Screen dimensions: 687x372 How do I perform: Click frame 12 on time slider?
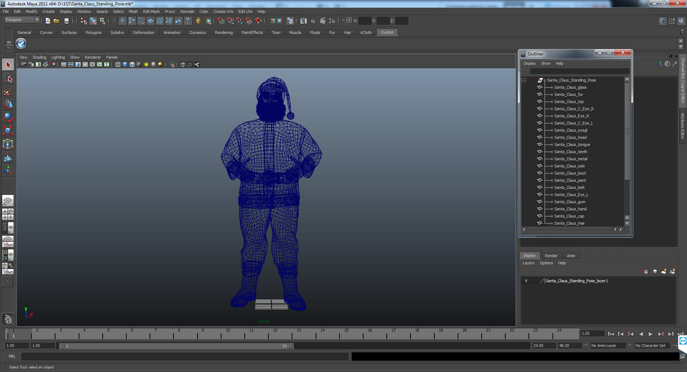pyautogui.click(x=275, y=334)
